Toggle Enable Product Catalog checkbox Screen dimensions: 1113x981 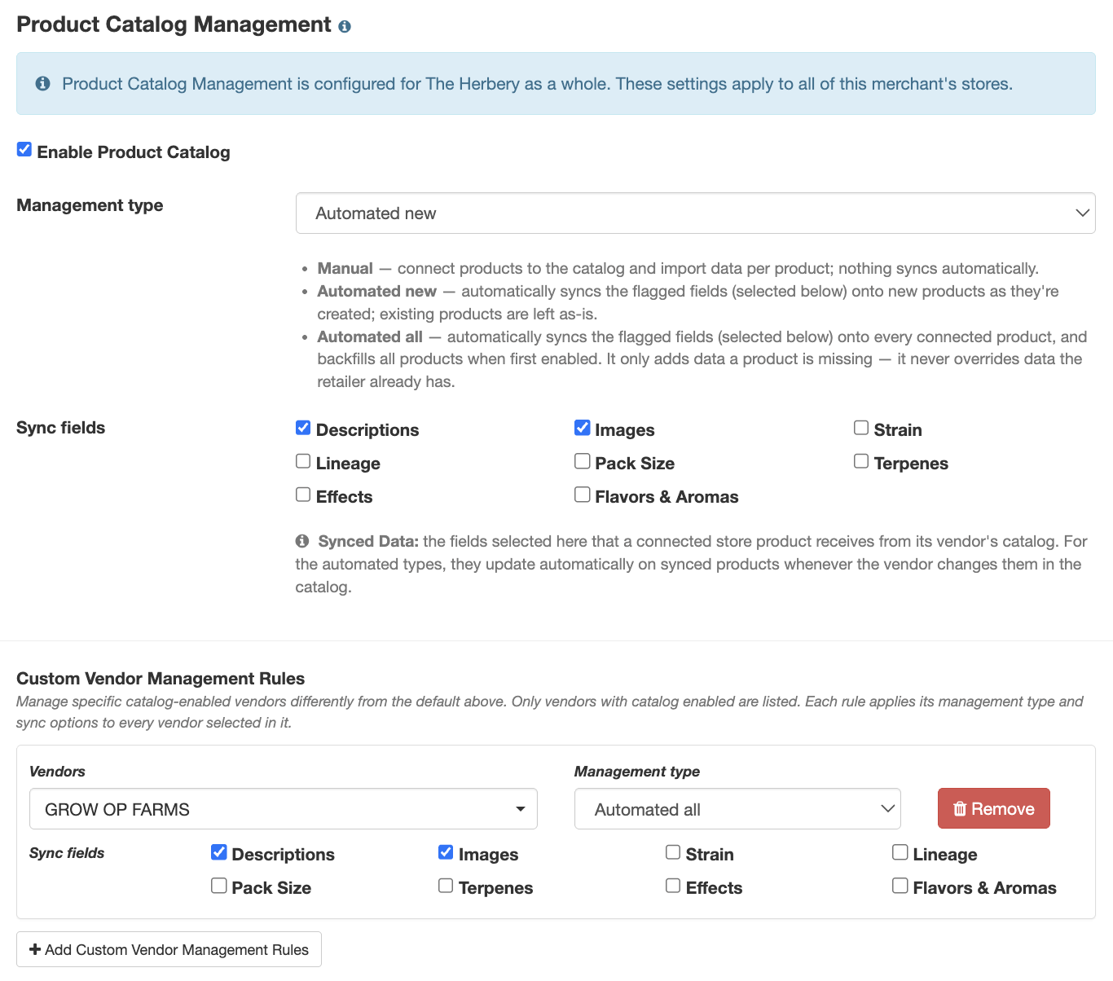[x=24, y=150]
